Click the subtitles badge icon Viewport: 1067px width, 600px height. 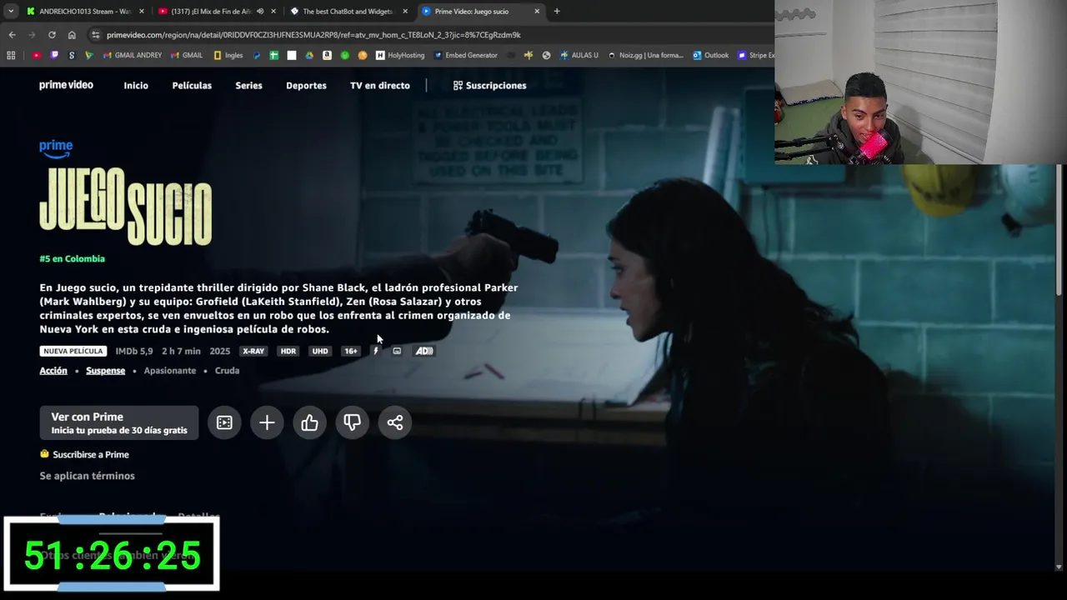point(397,351)
